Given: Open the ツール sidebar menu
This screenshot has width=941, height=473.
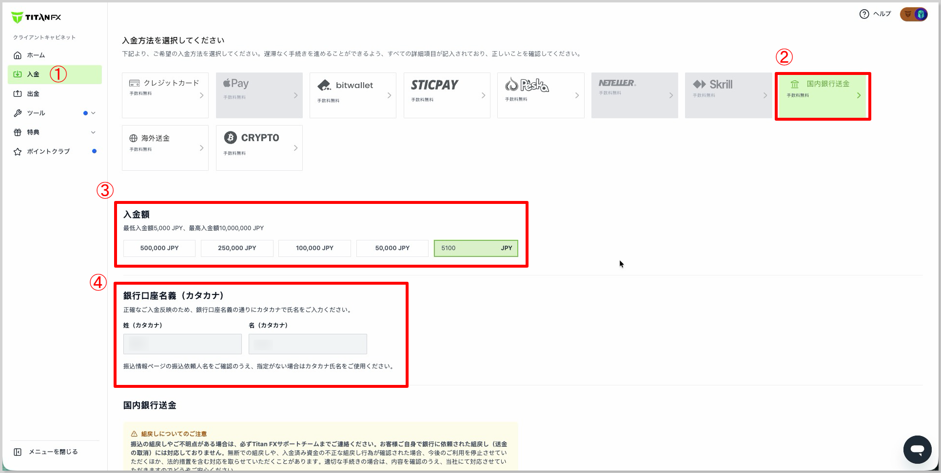Looking at the screenshot, I should (x=55, y=113).
